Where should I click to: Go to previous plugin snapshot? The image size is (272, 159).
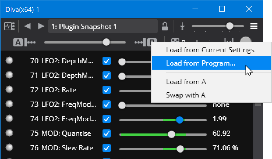(x=28, y=26)
